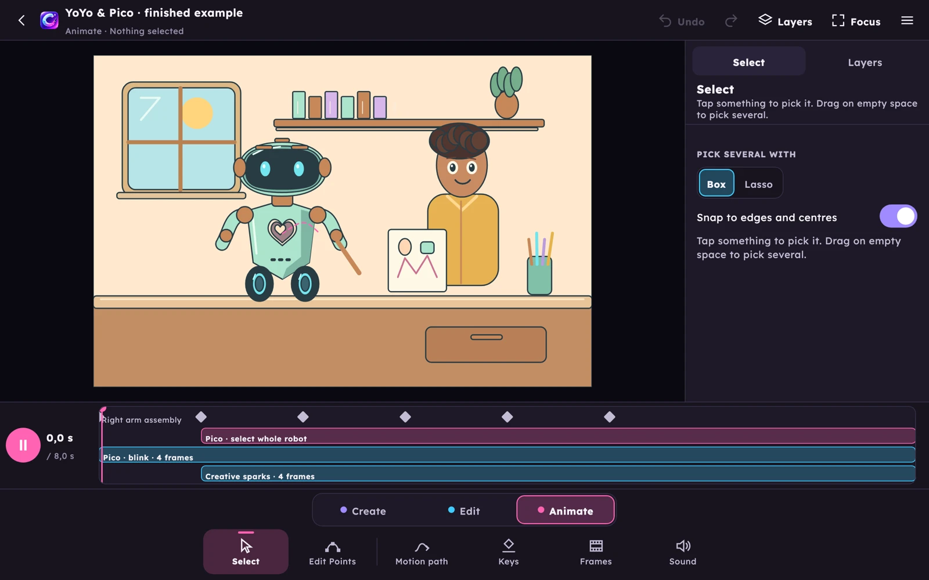This screenshot has height=580, width=929.
Task: Click the Pico robot on canvas
Action: point(282,220)
